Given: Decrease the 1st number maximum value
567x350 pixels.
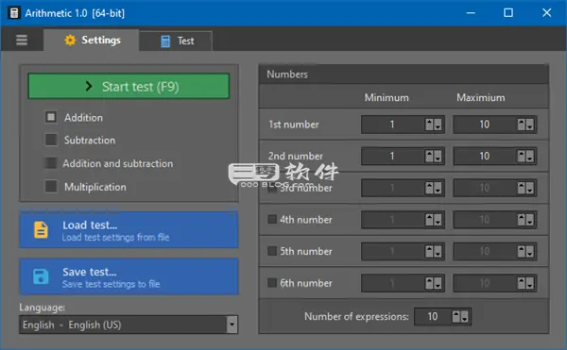Looking at the screenshot, I should tap(529, 125).
